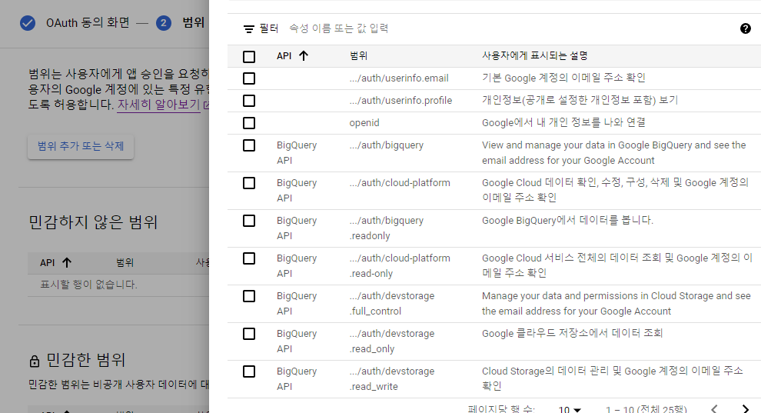The height and width of the screenshot is (413, 761).
Task: Check the devstorage.read_only scope
Action: 249,334
